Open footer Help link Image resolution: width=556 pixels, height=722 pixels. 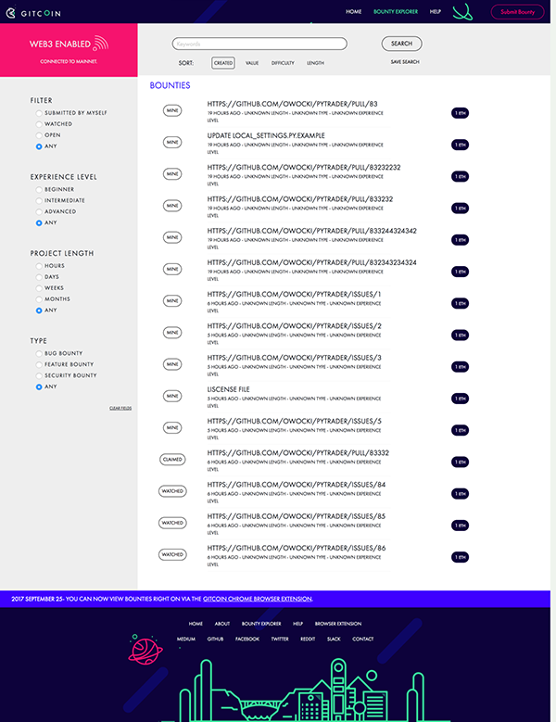[x=297, y=624]
